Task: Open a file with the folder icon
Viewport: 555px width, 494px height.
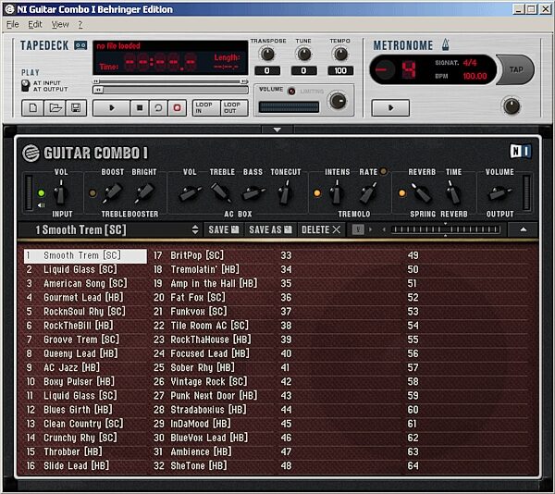Action: [x=55, y=108]
